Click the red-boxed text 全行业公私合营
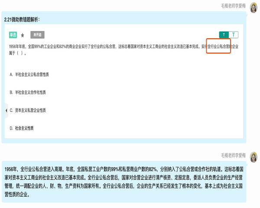 coord(218,46)
